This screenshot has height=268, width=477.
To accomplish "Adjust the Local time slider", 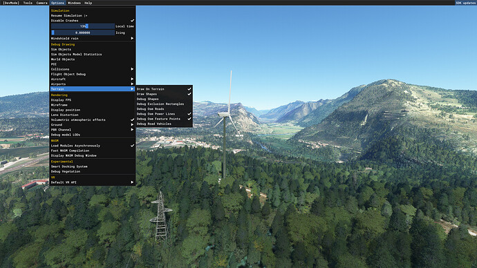I will [83, 26].
